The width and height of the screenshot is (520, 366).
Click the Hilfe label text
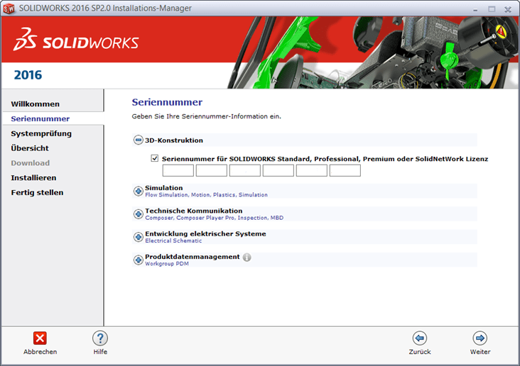pos(100,352)
